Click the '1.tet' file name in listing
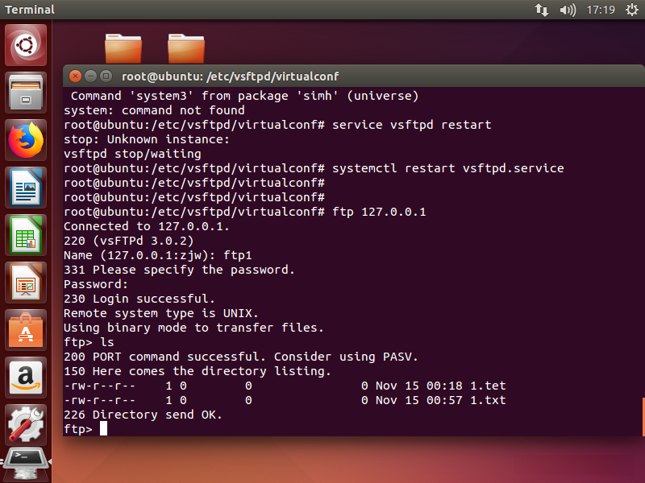This screenshot has width=645, height=483. tap(488, 386)
